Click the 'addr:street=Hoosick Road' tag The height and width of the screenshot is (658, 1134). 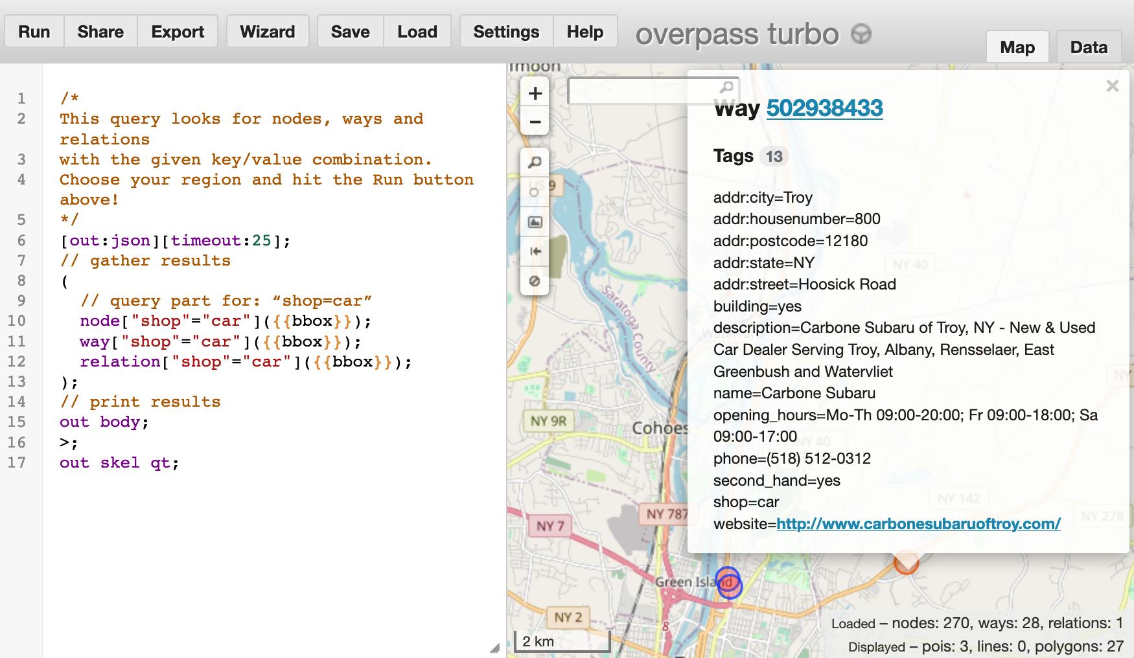(805, 284)
